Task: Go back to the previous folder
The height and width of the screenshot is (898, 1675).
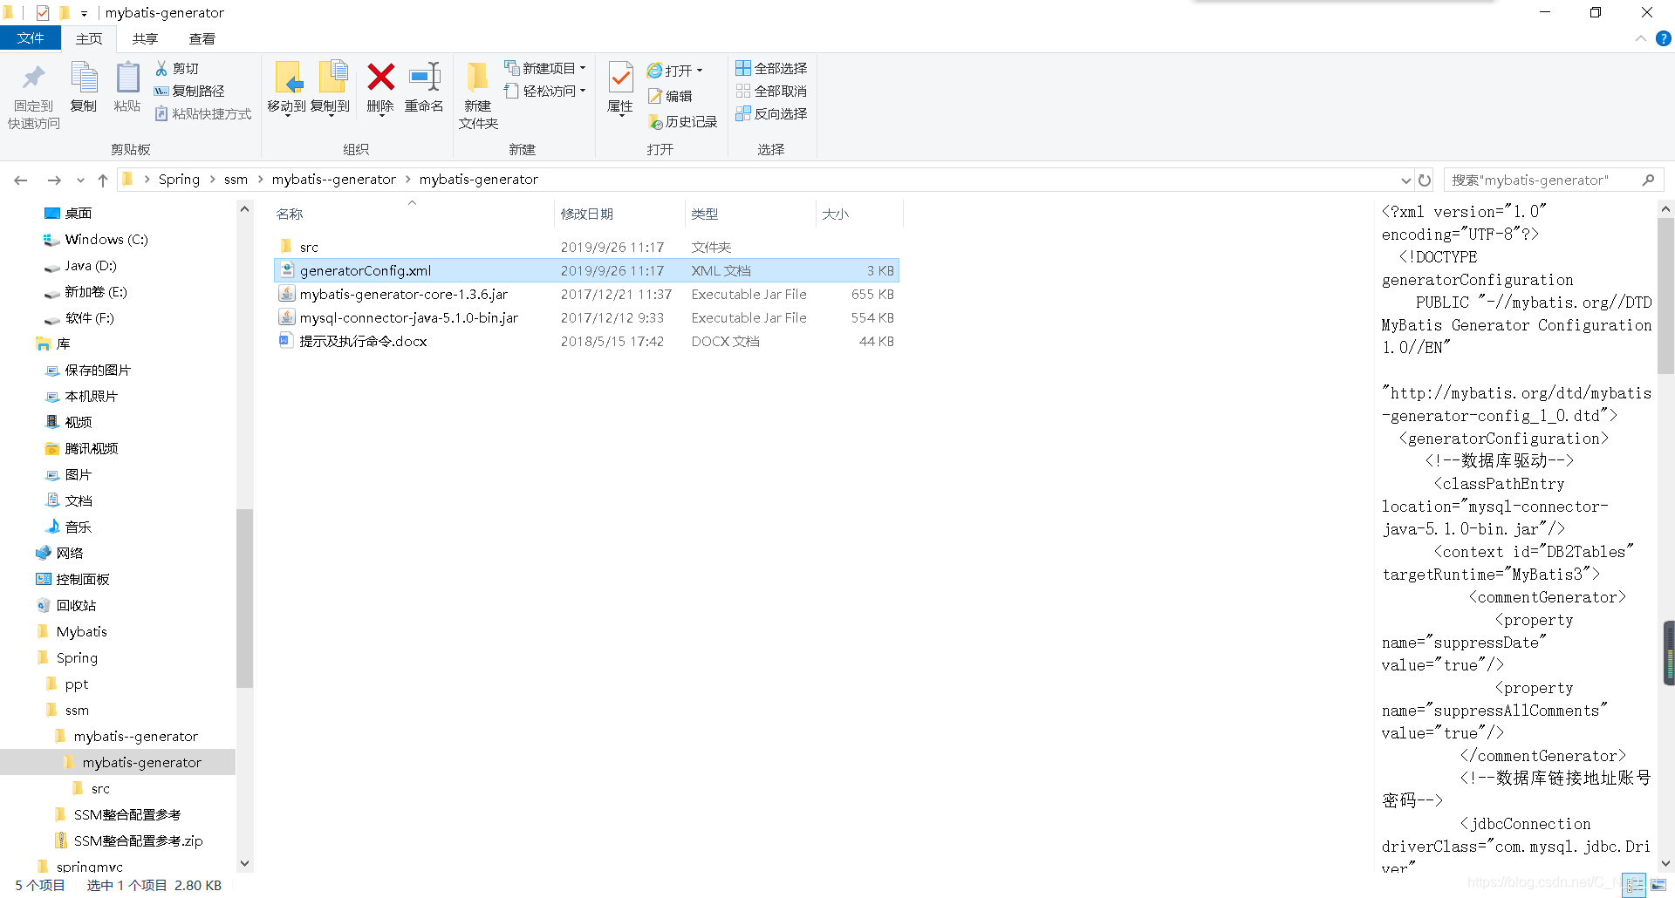Action: 21,180
